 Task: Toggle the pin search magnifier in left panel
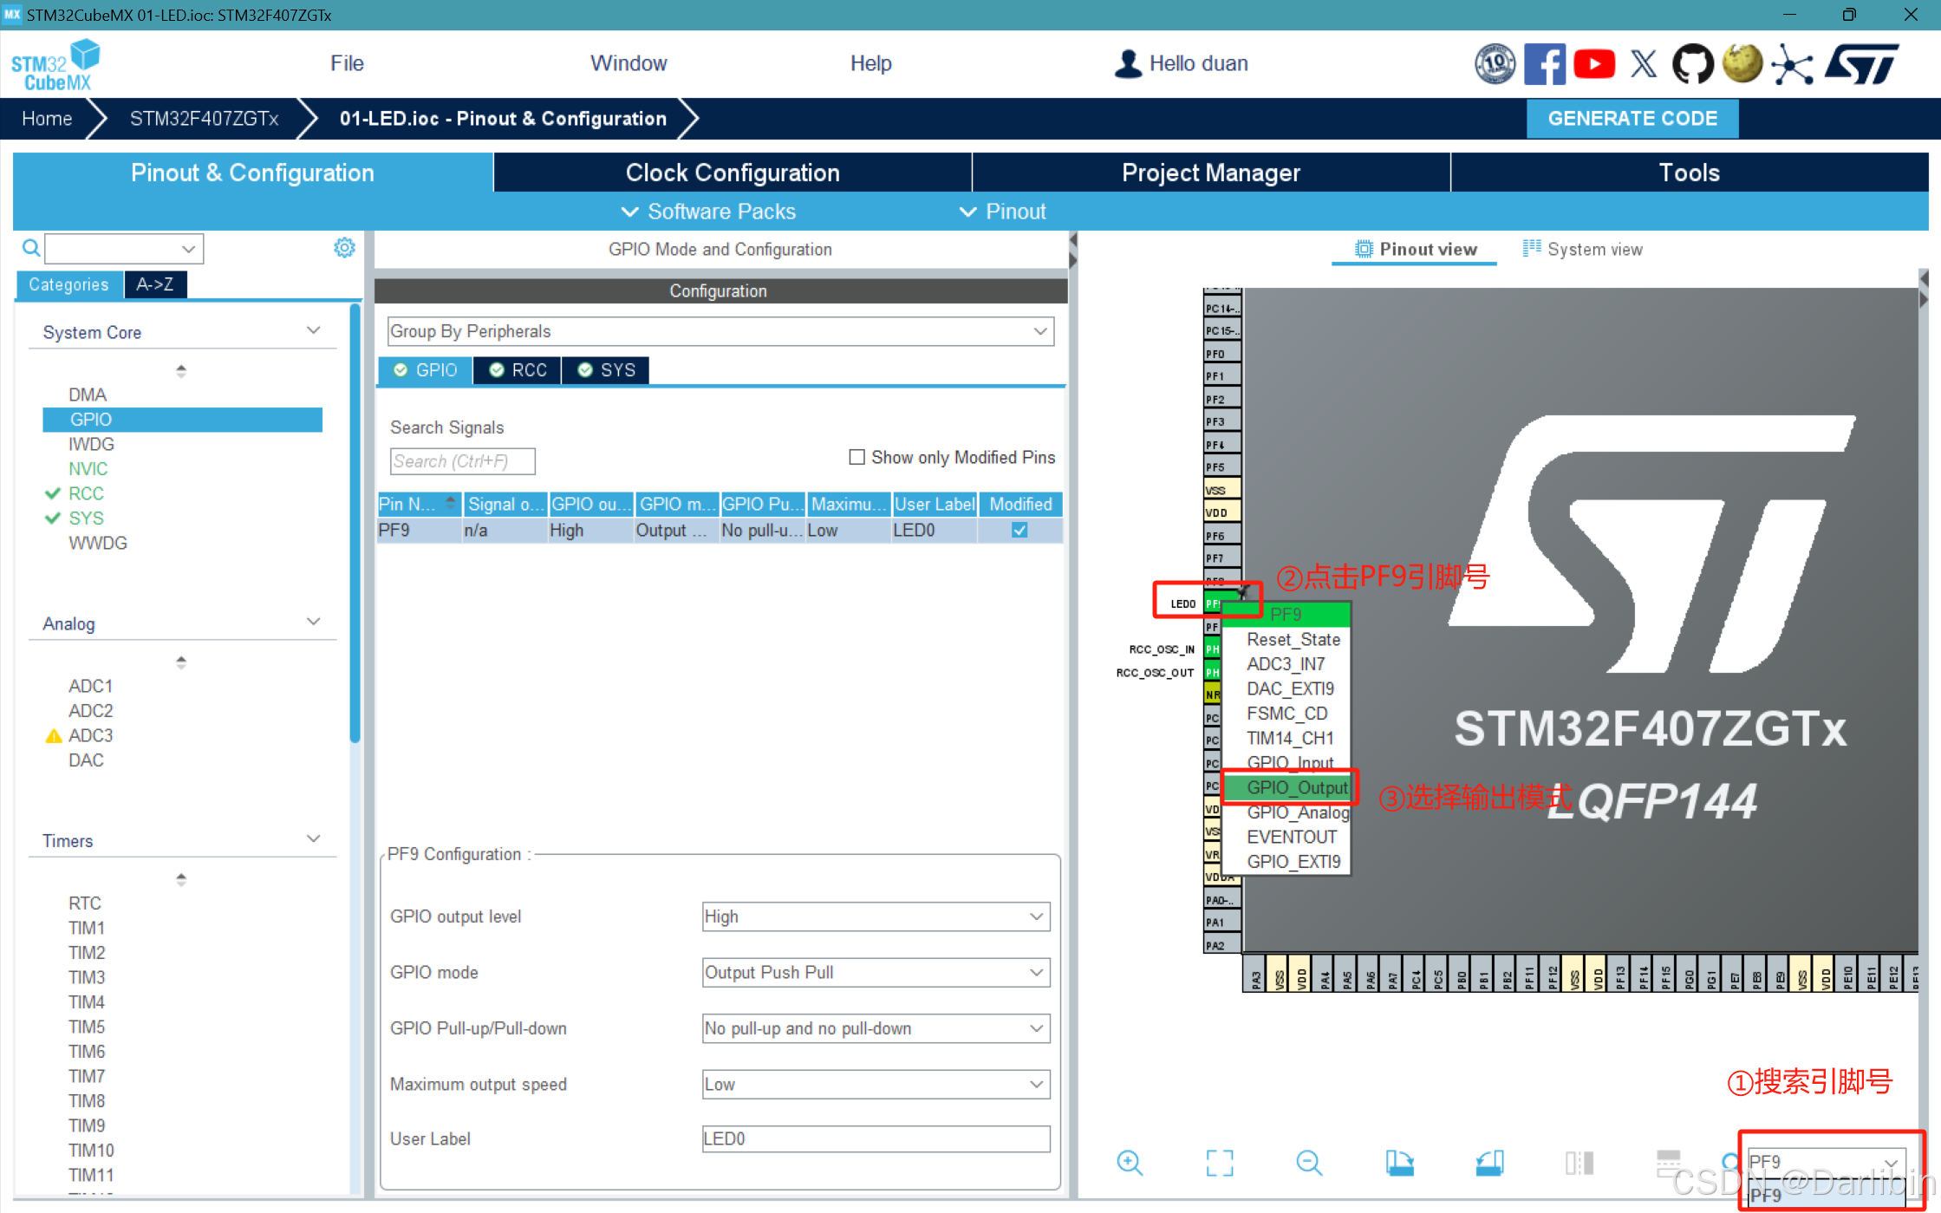30,247
